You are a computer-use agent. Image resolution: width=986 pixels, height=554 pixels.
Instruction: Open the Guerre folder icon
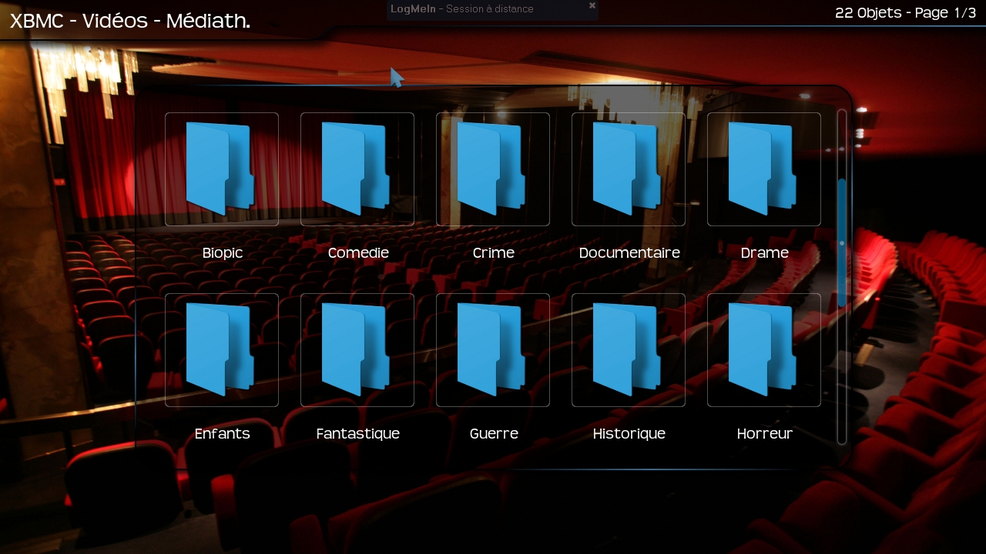point(492,350)
